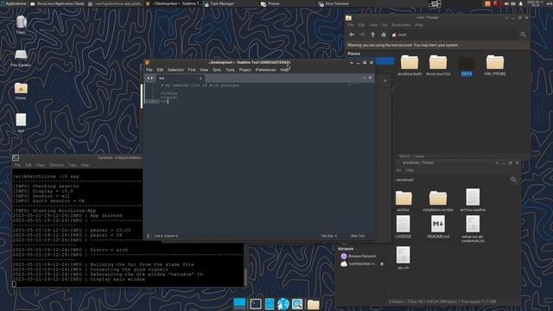Open Go menu in root Thunar window
553x311 pixels.
pos(385,25)
